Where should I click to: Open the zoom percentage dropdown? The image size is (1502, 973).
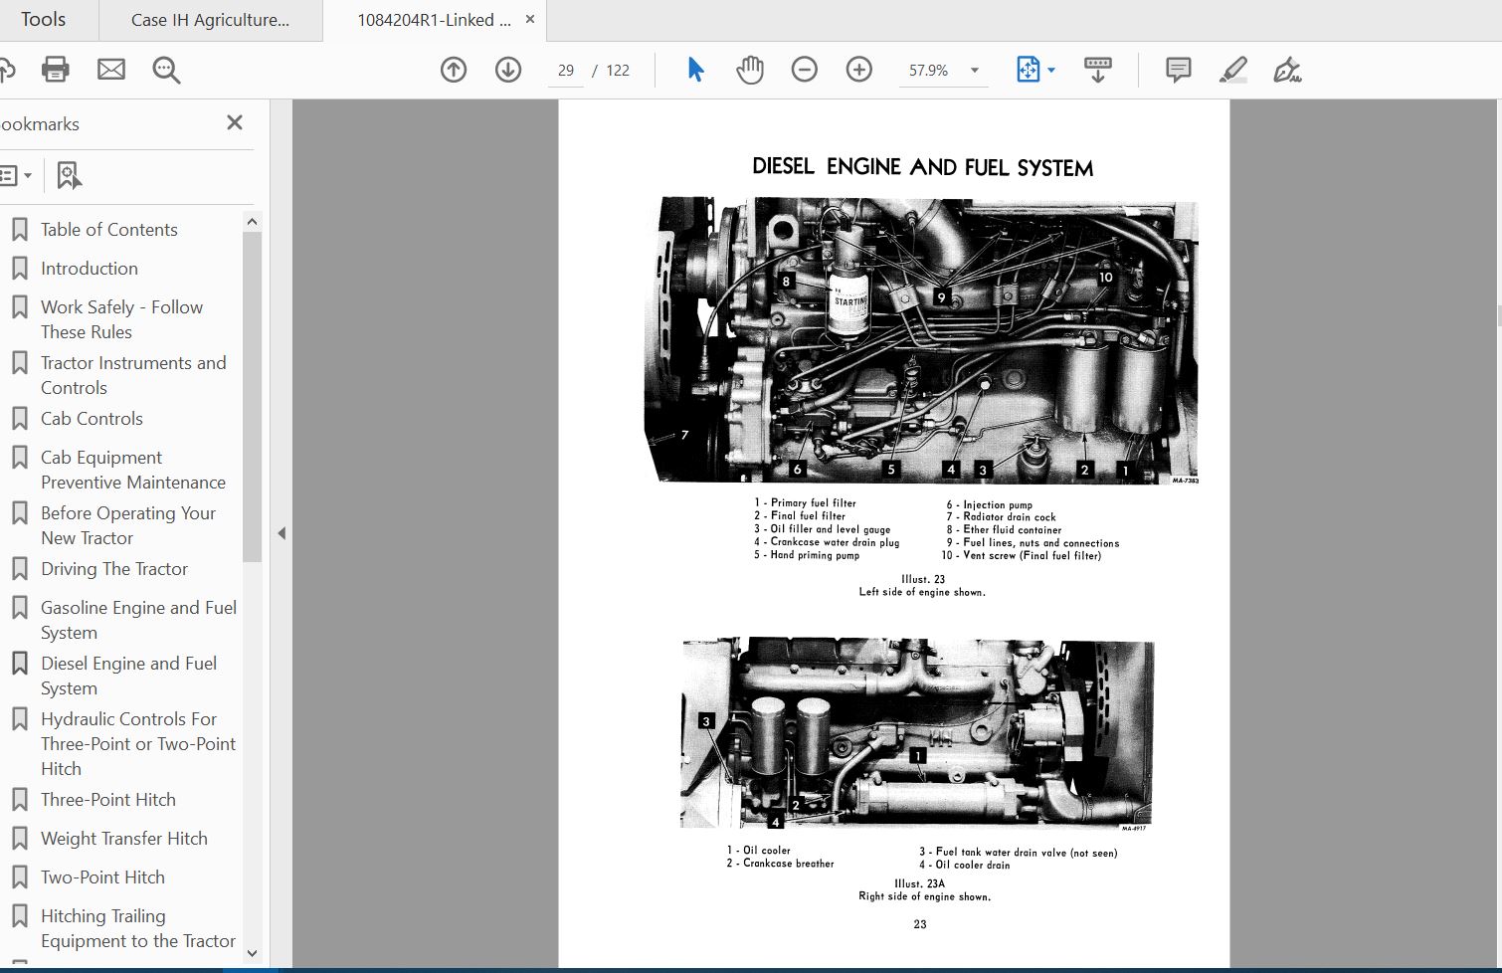click(x=973, y=70)
